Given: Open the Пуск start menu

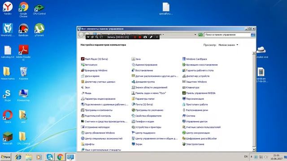Looking at the screenshot, I should point(6,157).
